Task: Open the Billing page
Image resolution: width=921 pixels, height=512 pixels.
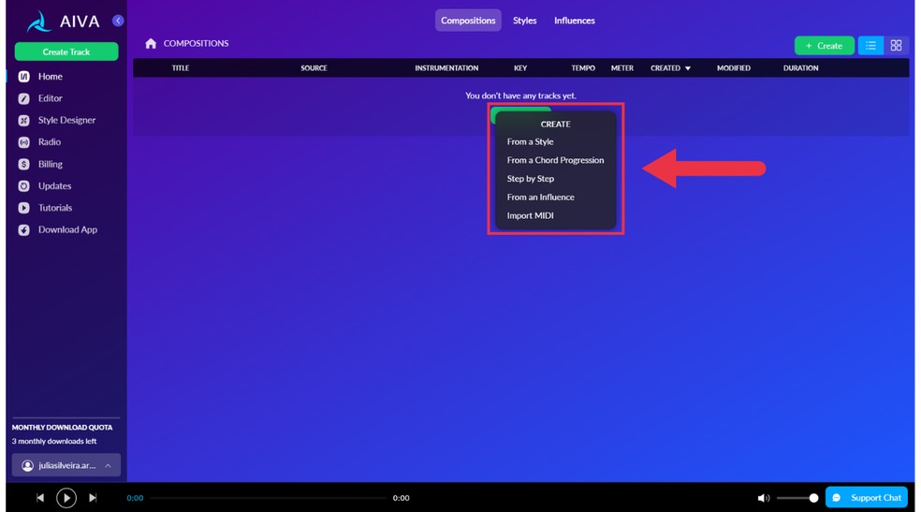Action: (x=50, y=165)
